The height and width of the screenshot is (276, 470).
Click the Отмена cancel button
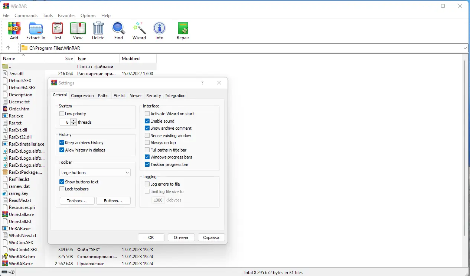[181, 237]
